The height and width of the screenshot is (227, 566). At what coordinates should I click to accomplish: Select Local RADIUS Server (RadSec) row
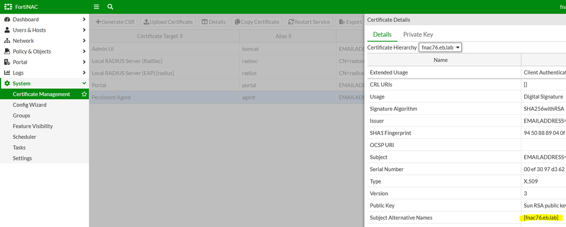(x=227, y=61)
